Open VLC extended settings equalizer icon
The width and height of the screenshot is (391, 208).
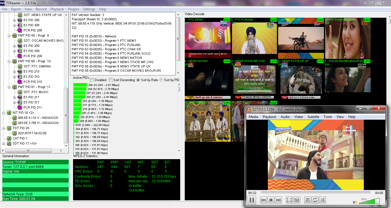click(297, 200)
